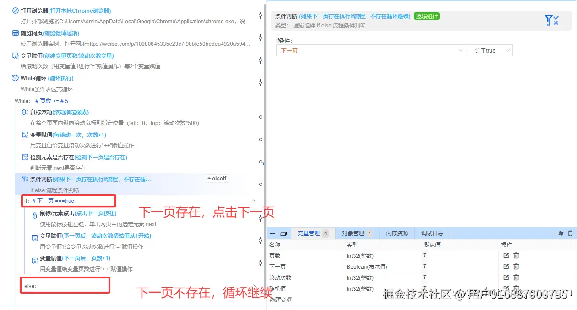The image size is (577, 310).
Task: Click the weibo.com URL description text
Action: [x=136, y=44]
